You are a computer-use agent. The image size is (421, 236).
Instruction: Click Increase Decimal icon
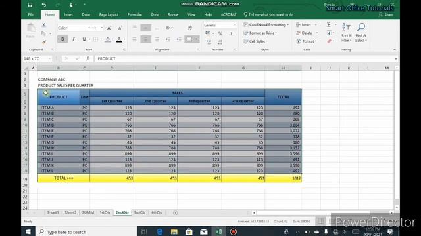click(209, 42)
